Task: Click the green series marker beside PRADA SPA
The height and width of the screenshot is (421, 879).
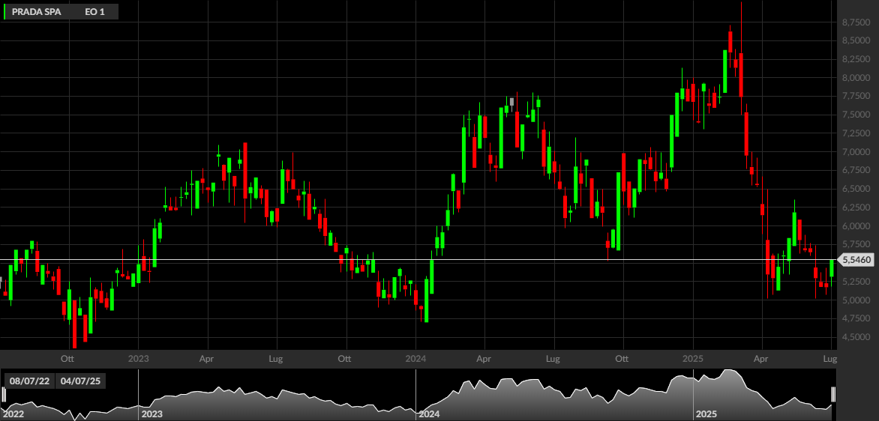Action: click(4, 11)
